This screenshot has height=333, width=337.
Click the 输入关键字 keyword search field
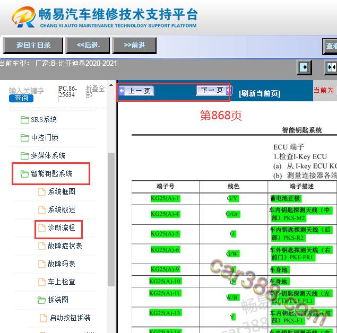[26, 91]
